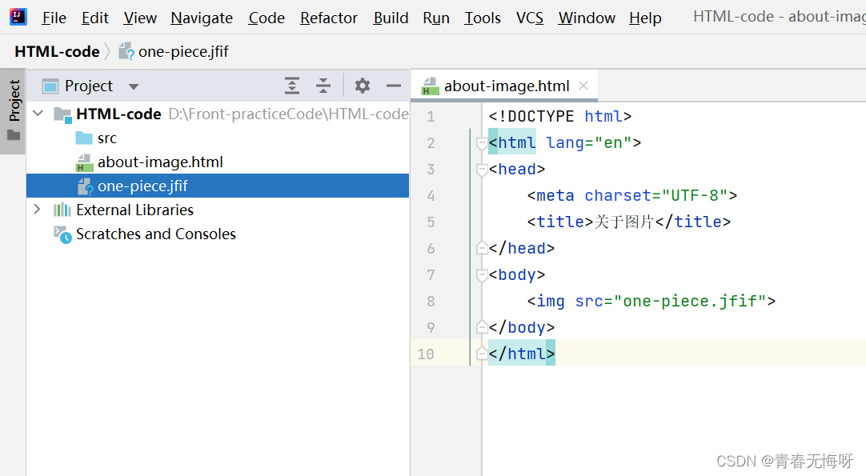
Task: Click line number 10 in gutter
Action: coord(425,354)
